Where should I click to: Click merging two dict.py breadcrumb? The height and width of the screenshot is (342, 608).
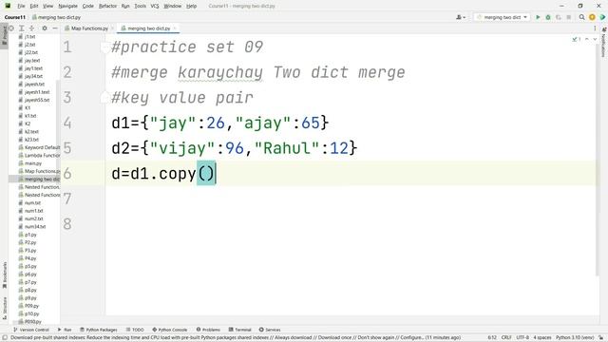click(57, 17)
